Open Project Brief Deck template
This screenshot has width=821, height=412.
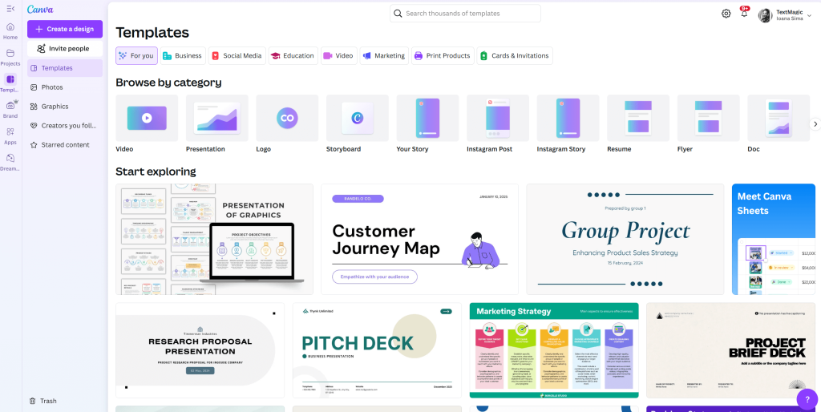point(731,350)
